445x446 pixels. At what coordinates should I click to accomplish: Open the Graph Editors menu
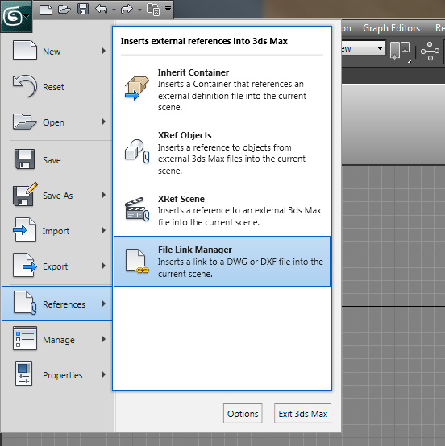tap(391, 28)
